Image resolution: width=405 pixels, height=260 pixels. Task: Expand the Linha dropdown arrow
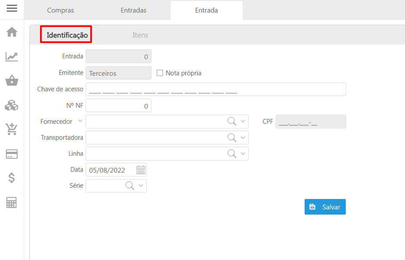coord(243,154)
